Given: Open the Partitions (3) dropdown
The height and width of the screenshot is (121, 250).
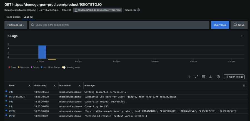Looking at the screenshot, I should [16, 25].
